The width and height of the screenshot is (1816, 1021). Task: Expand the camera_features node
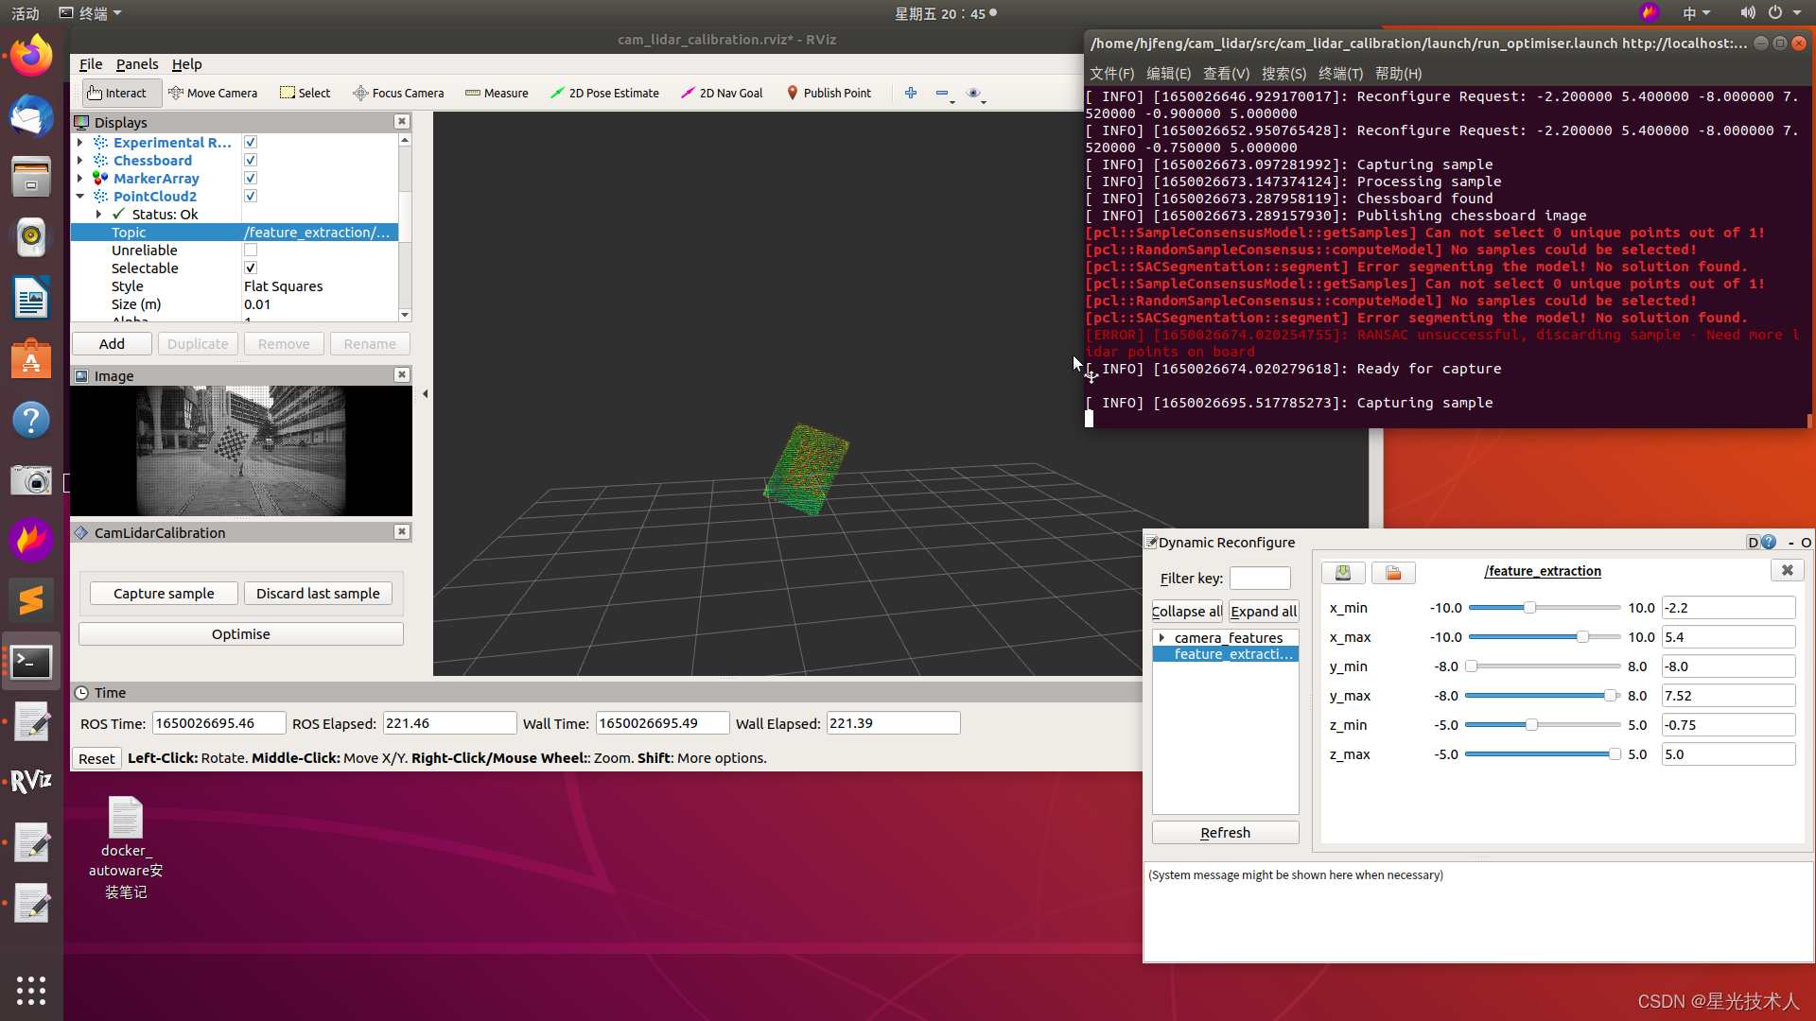click(1161, 638)
